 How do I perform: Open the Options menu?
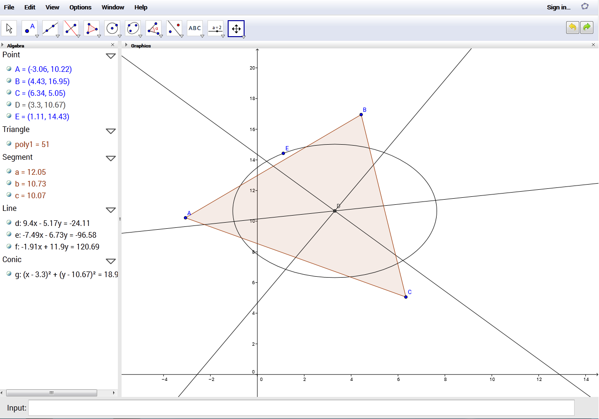80,7
